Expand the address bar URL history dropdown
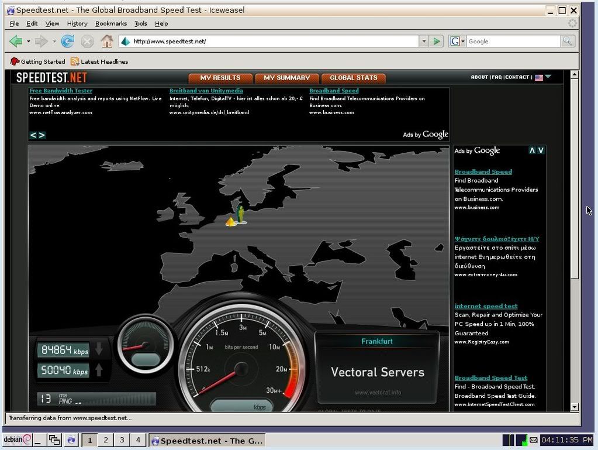Image resolution: width=598 pixels, height=450 pixels. click(424, 41)
